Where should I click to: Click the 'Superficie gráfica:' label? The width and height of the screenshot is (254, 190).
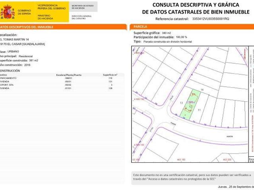147,33
